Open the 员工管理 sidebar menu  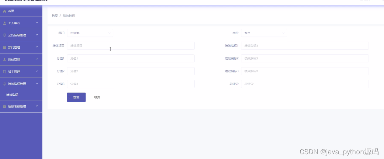(21, 72)
